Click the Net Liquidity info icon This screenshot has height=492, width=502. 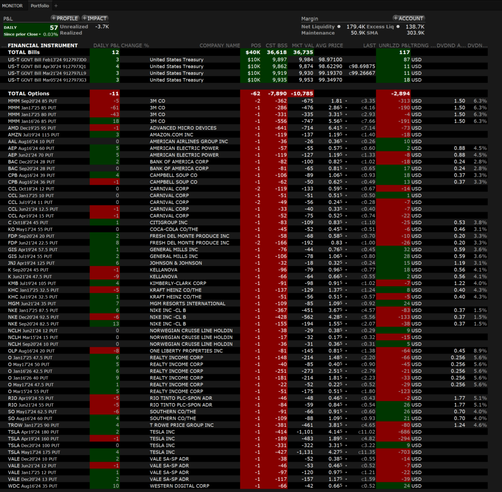[x=339, y=27]
